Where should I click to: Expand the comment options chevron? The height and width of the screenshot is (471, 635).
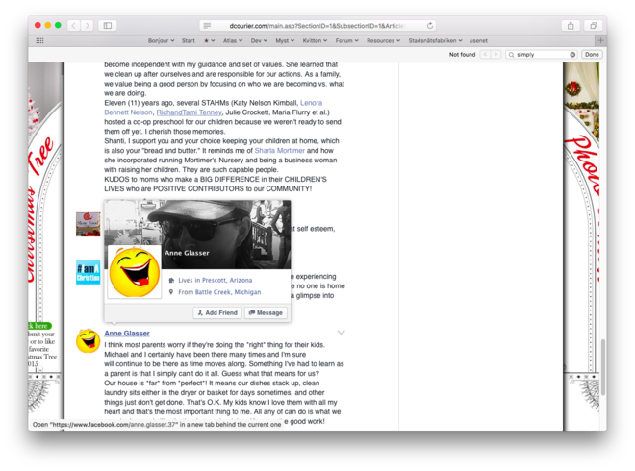coord(341,333)
